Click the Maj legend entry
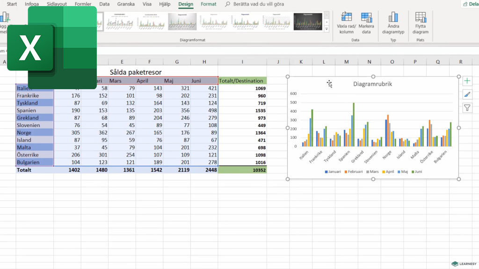Image resolution: width=479 pixels, height=269 pixels. (403, 172)
